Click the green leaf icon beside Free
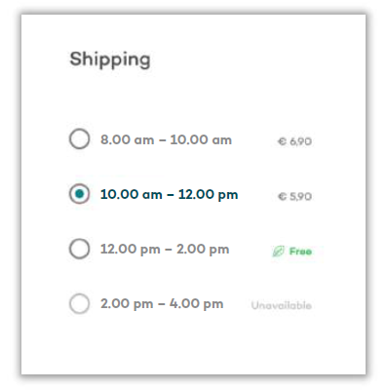 tap(278, 252)
